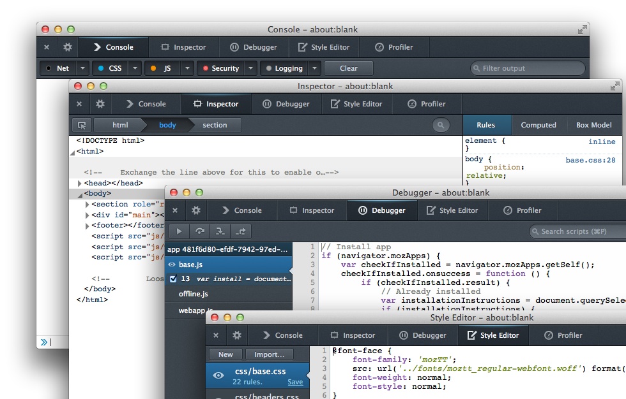The width and height of the screenshot is (626, 399).
Task: Expand the section role node
Action: coord(87,204)
